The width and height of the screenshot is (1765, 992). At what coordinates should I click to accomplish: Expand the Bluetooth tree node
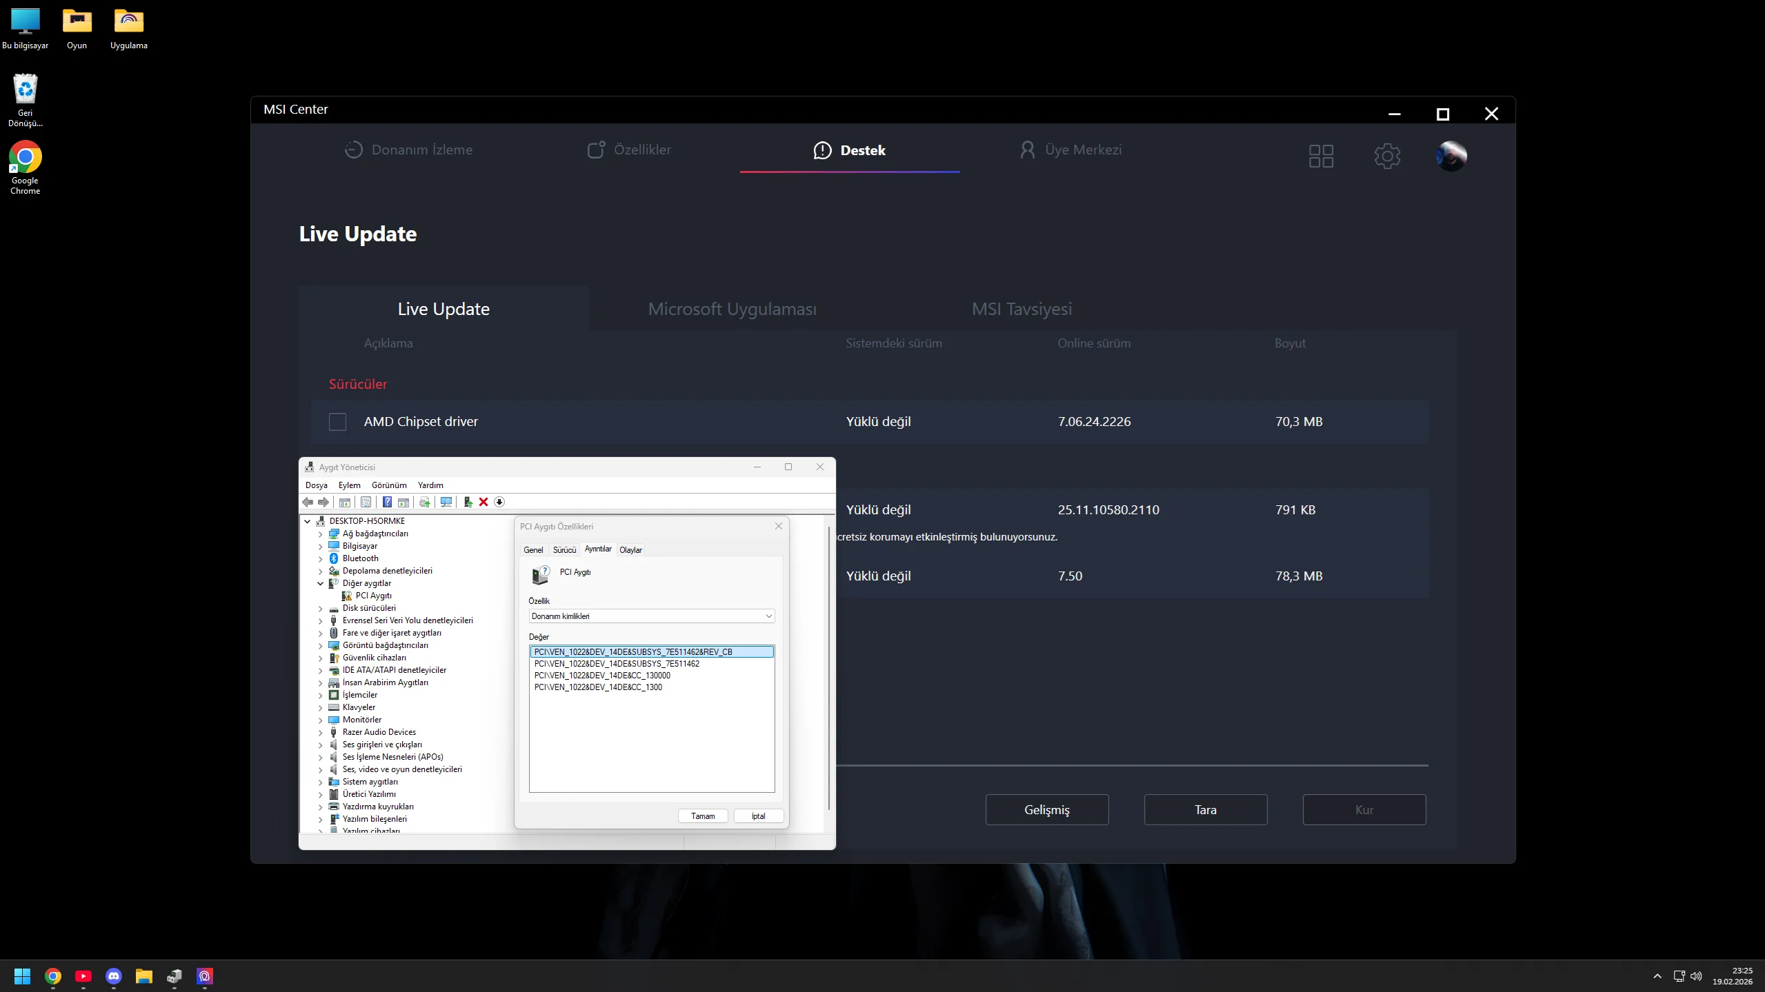pyautogui.click(x=320, y=558)
